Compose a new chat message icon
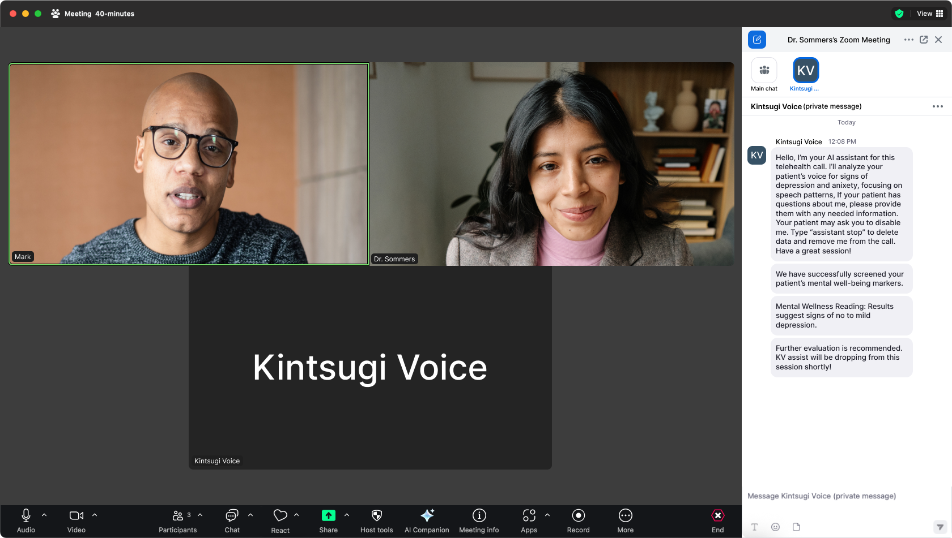The width and height of the screenshot is (952, 538). pyautogui.click(x=757, y=40)
